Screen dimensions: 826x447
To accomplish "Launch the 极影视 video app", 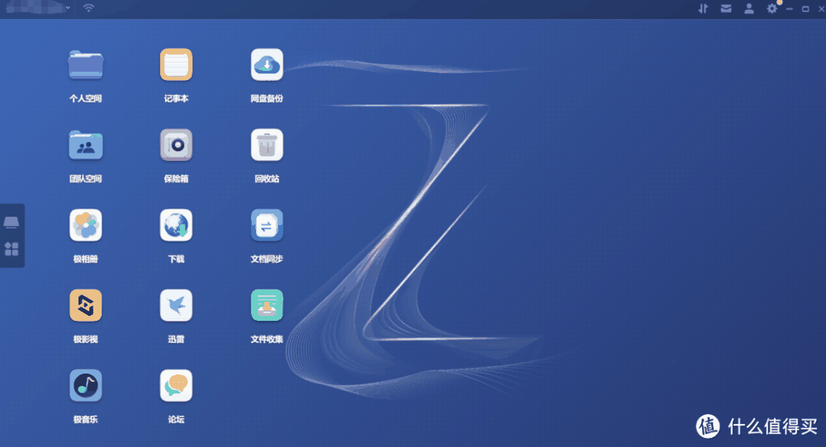I will [x=85, y=305].
